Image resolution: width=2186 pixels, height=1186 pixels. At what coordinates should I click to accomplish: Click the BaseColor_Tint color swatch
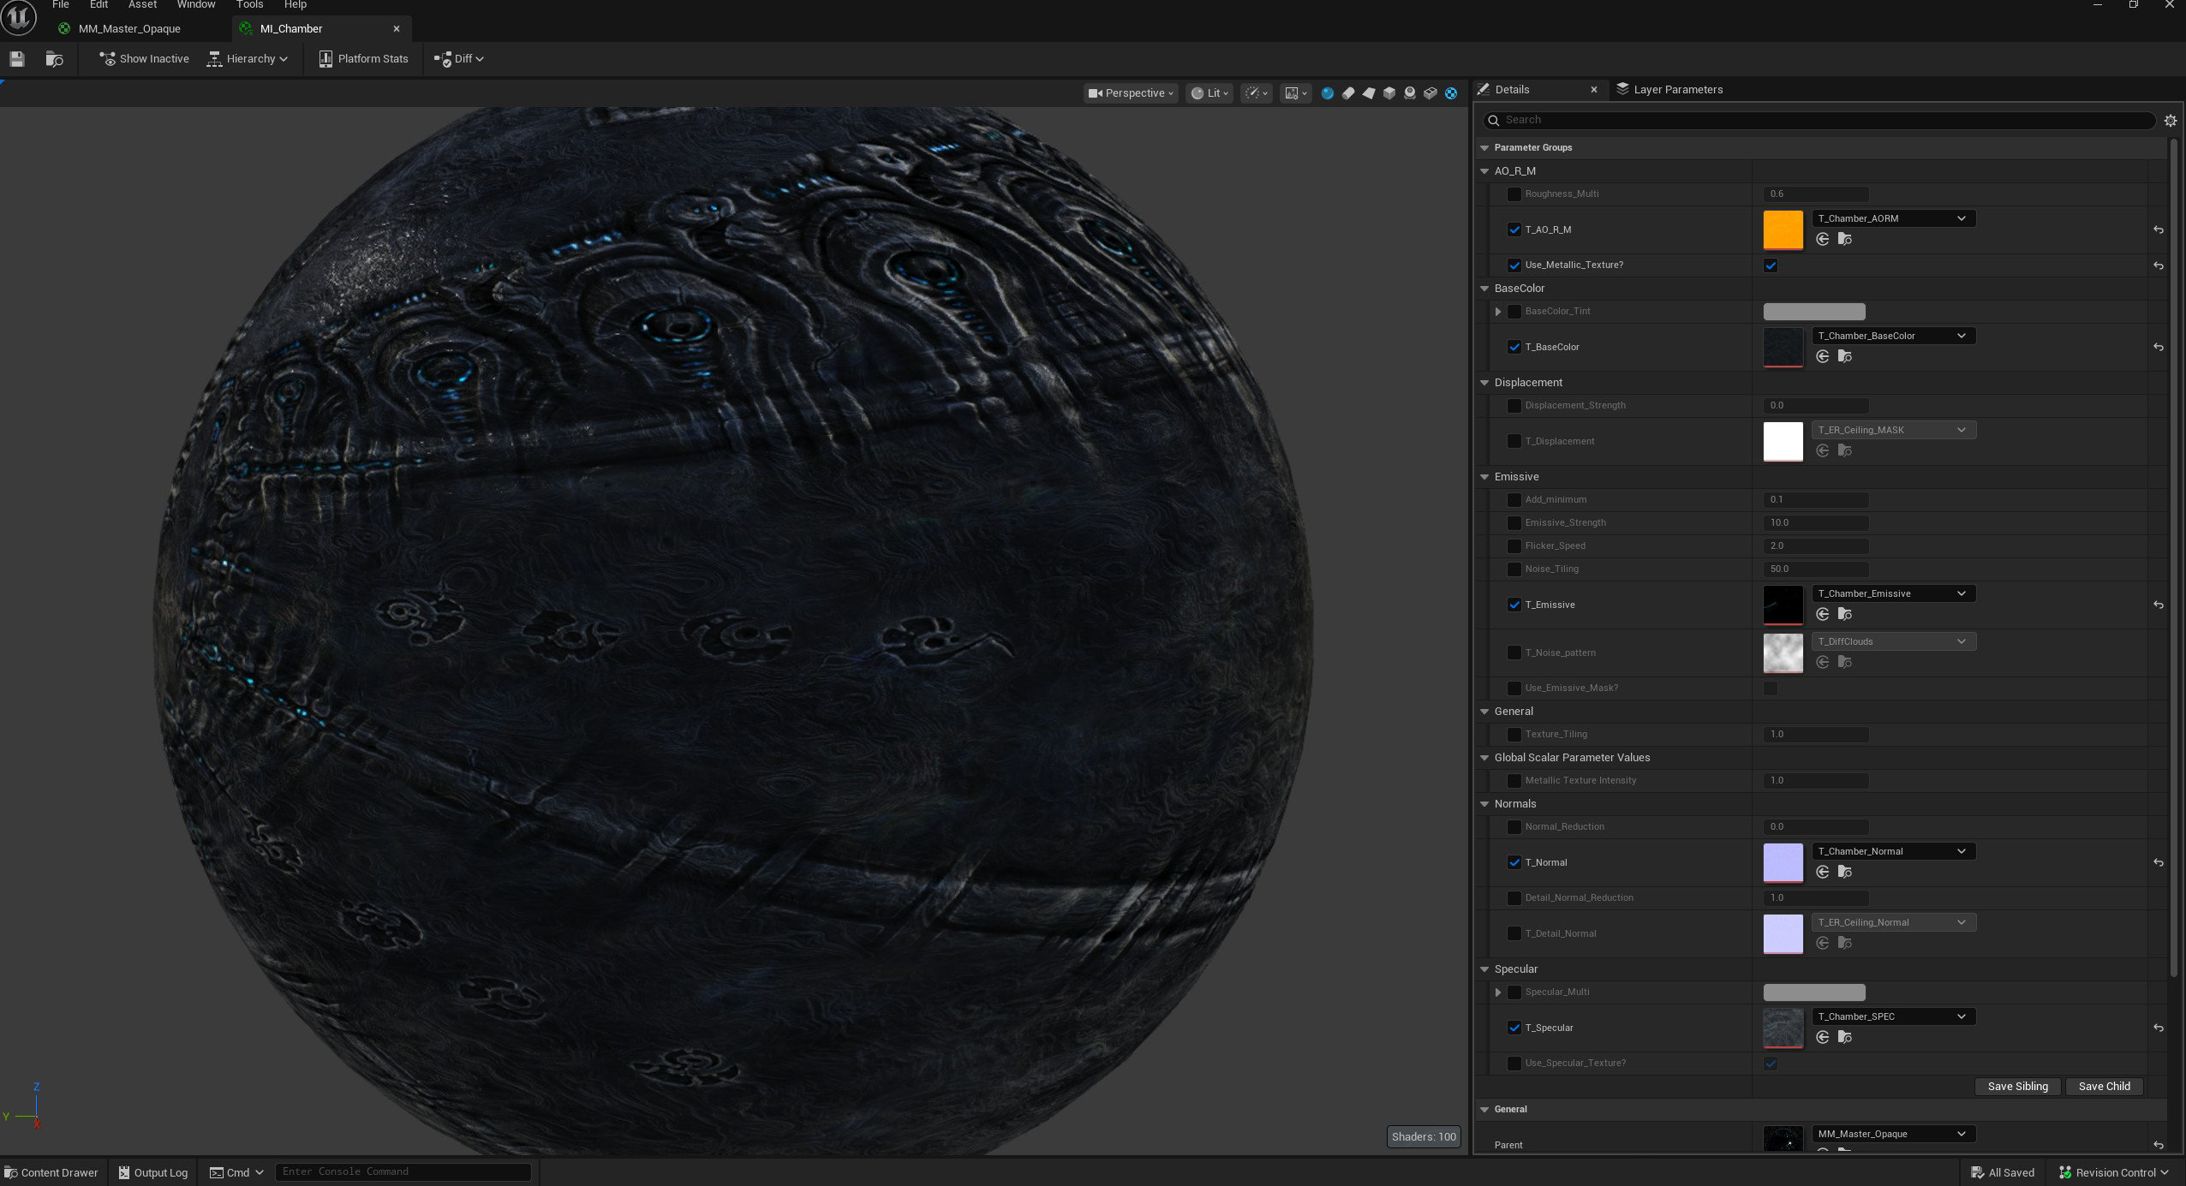tap(1813, 312)
